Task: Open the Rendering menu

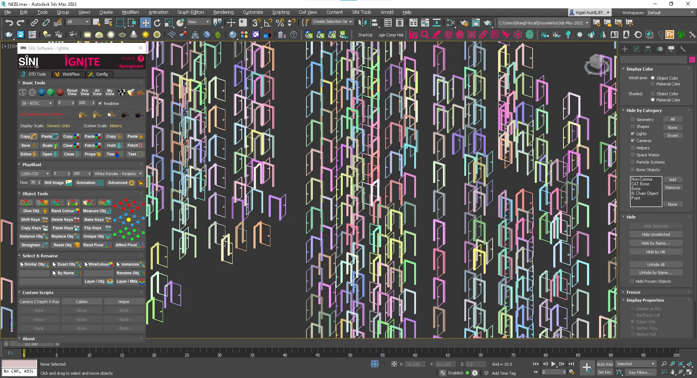Action: (223, 12)
